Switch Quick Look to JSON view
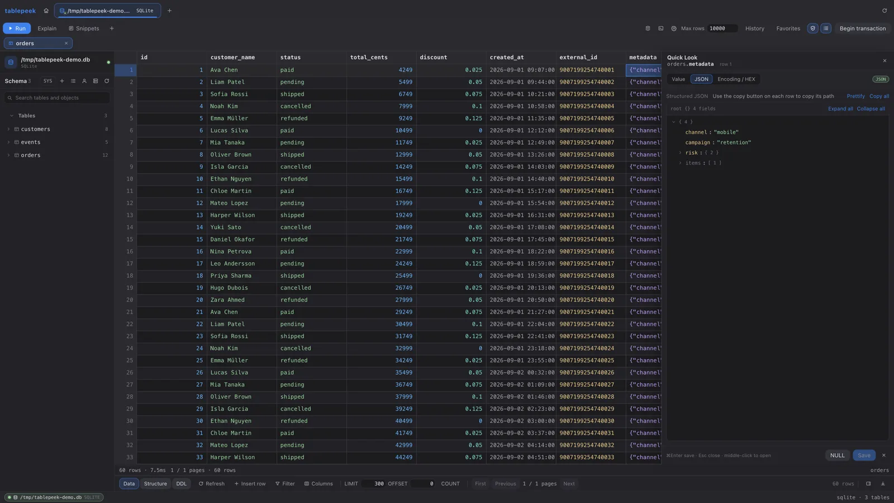Screen dimensions: 894x503 coord(701,79)
